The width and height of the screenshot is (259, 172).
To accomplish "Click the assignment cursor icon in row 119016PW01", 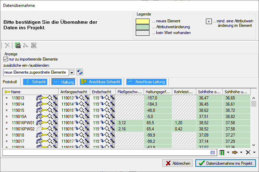I will coord(39,122).
